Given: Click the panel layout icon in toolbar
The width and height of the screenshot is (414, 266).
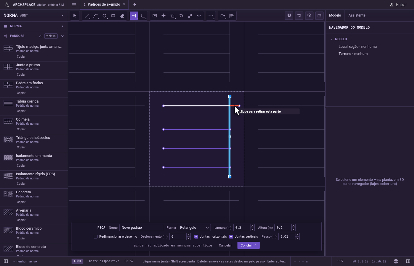Looking at the screenshot, I should click(x=319, y=16).
